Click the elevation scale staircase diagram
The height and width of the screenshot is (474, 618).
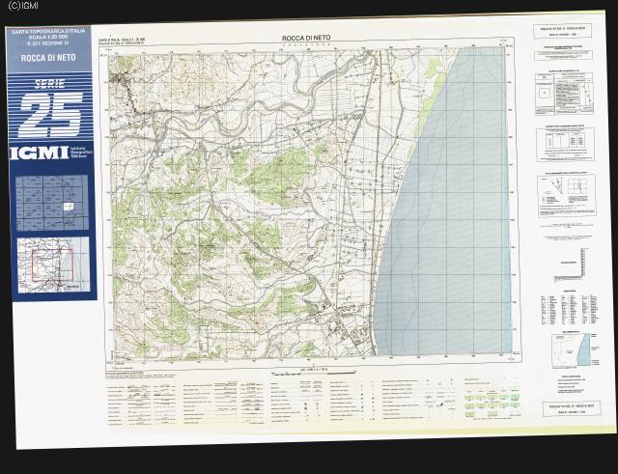tap(581, 264)
